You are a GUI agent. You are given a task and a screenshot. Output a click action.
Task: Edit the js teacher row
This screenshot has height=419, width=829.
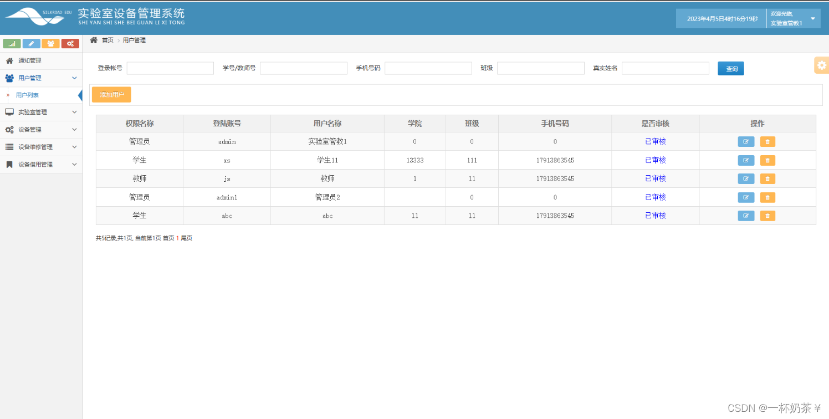tap(746, 178)
